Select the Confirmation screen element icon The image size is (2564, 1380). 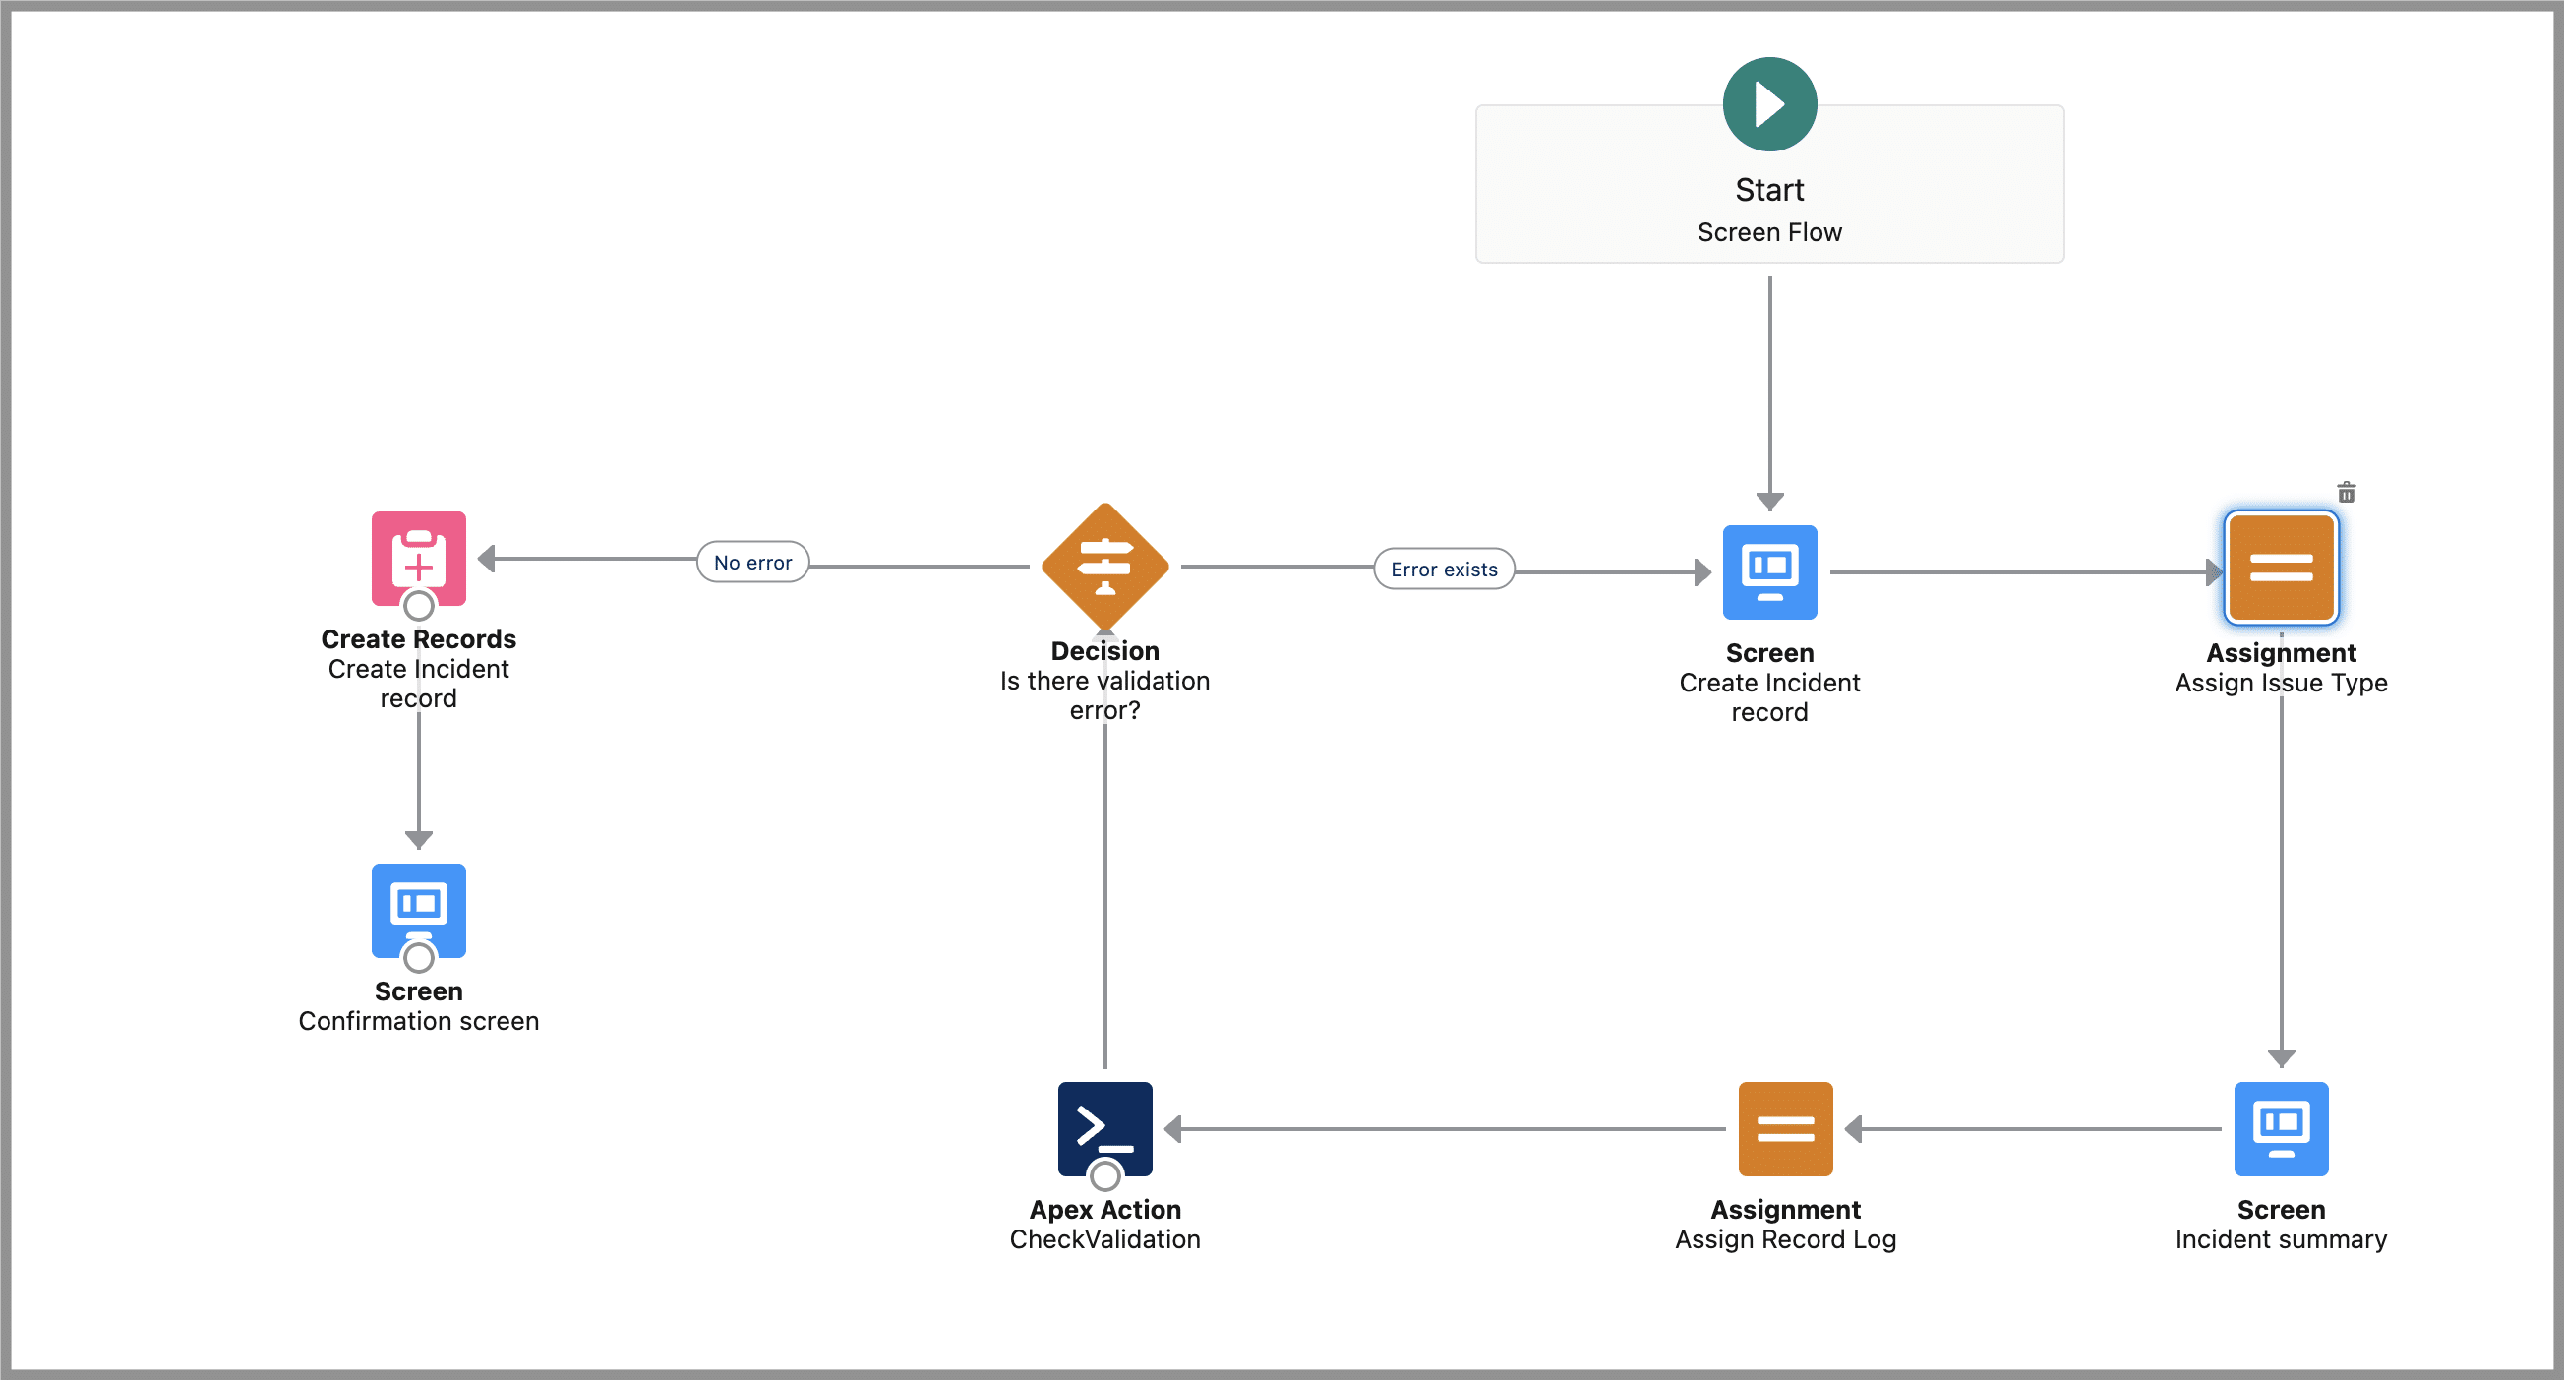click(418, 910)
